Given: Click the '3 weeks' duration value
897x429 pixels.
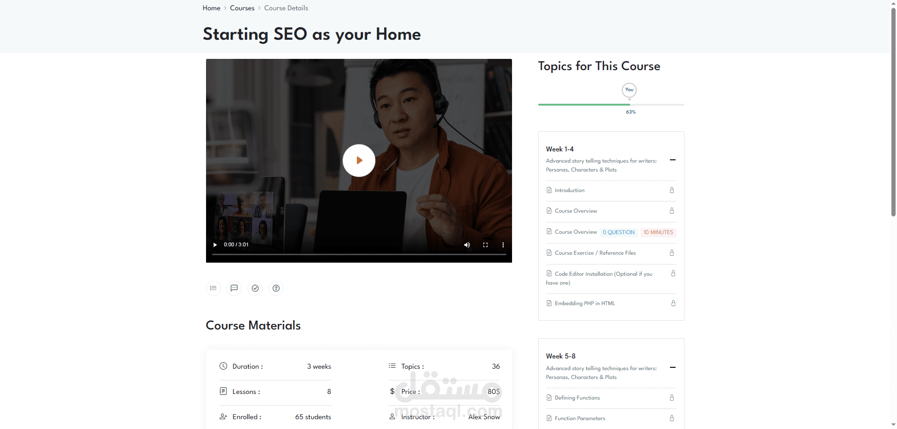Looking at the screenshot, I should pyautogui.click(x=319, y=366).
